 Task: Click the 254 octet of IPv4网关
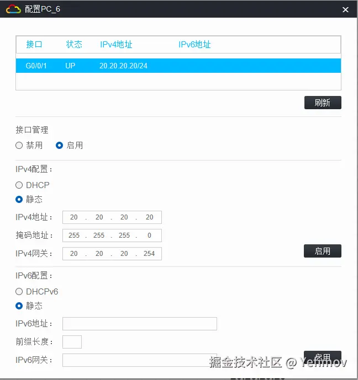pyautogui.click(x=149, y=254)
